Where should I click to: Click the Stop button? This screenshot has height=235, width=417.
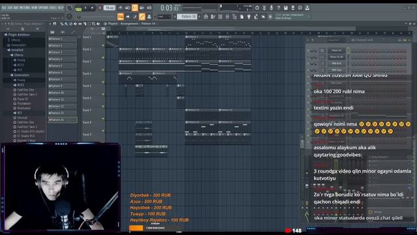click(x=93, y=8)
